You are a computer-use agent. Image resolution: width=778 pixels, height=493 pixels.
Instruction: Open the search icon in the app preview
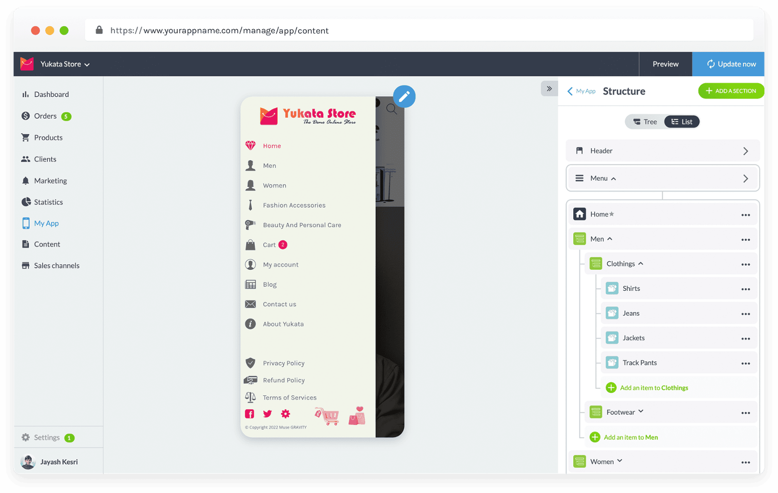point(392,109)
